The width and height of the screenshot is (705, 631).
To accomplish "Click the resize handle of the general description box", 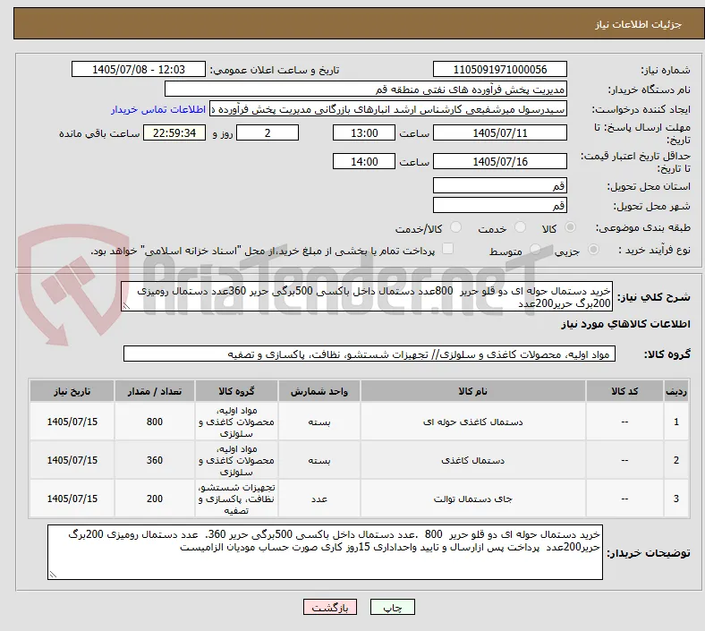I will click(x=126, y=306).
